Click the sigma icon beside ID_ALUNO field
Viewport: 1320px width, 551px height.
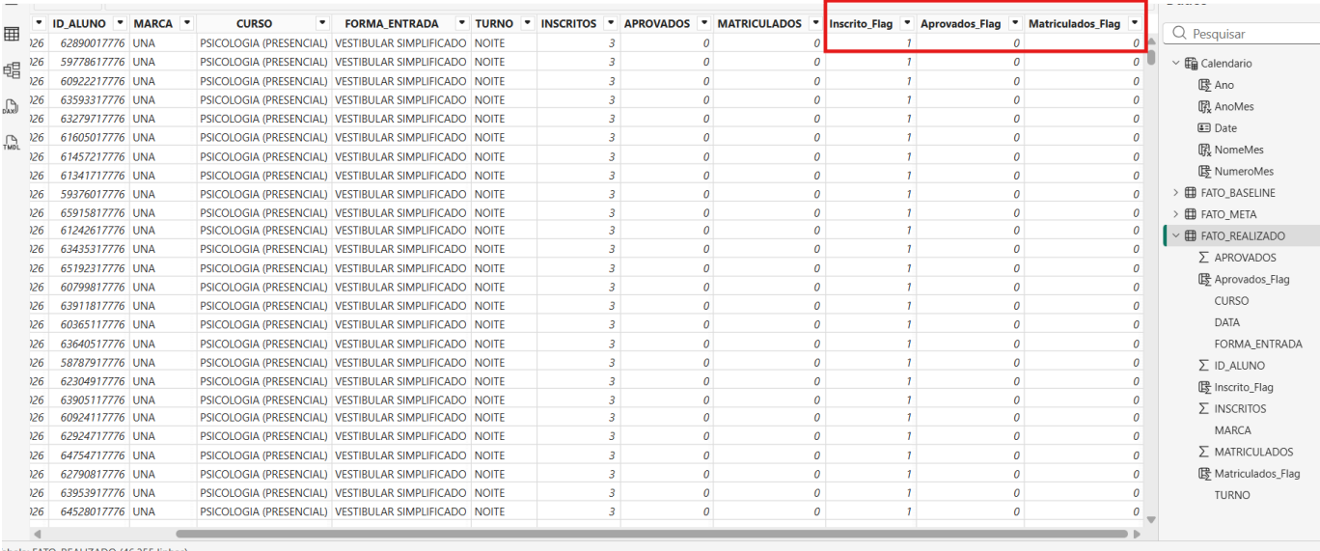click(x=1204, y=366)
